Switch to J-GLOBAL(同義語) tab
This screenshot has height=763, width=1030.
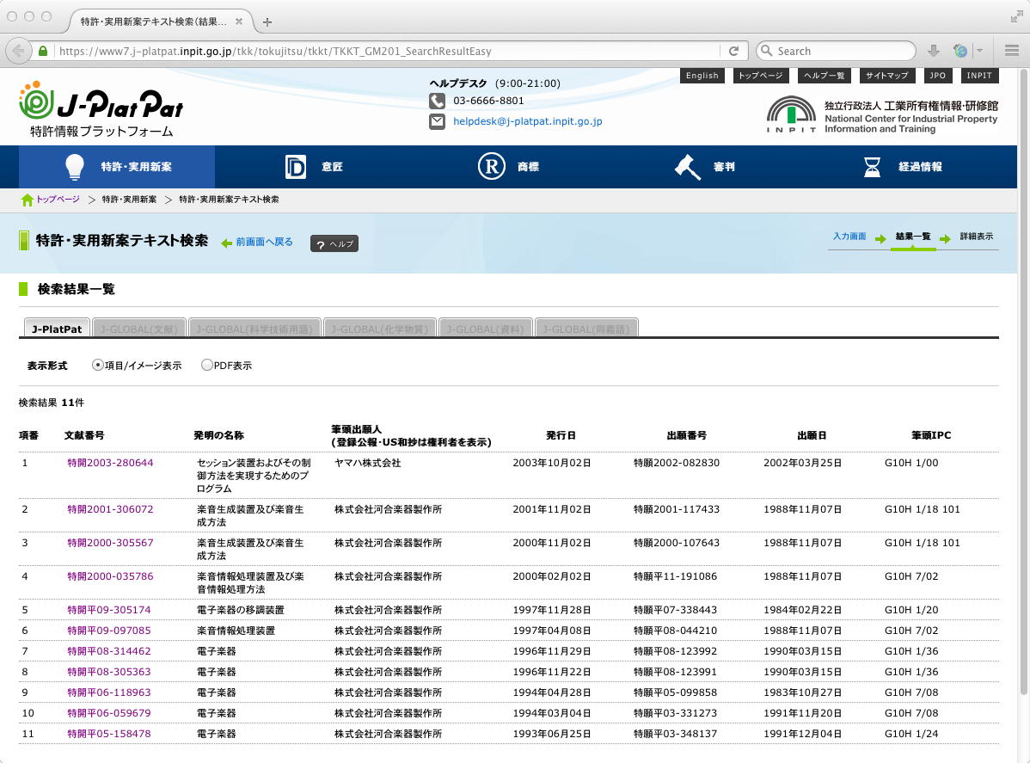[586, 329]
